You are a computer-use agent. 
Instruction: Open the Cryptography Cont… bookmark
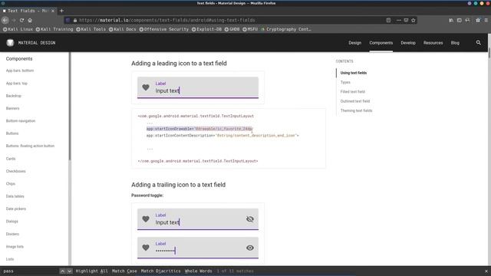pos(286,29)
